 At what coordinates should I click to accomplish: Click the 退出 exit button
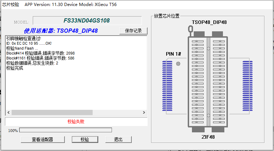point(118,139)
